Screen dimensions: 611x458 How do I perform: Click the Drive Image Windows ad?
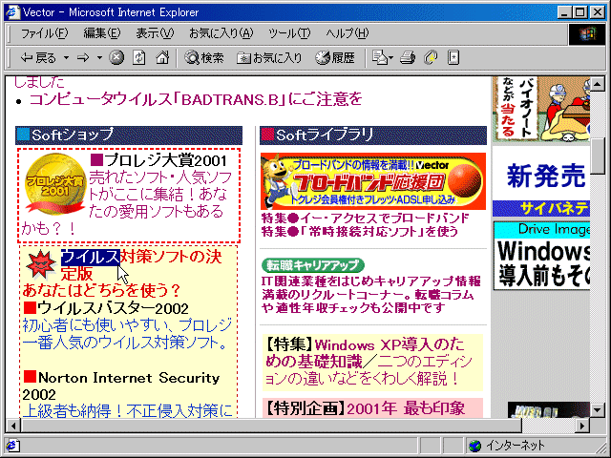tap(541, 256)
